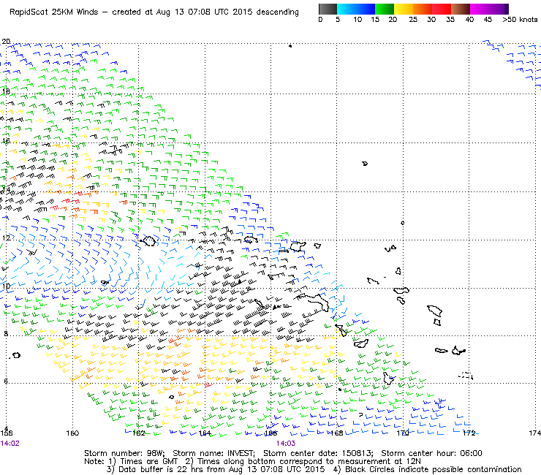541x475 pixels.
Task: Pick the brown 35-40 knots legend swatch
Action: point(461,9)
